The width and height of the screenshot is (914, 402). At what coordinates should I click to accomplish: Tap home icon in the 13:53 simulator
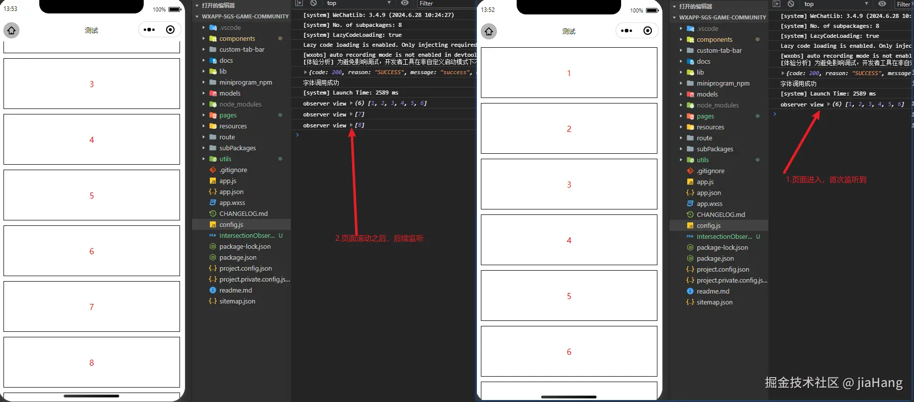[x=11, y=30]
